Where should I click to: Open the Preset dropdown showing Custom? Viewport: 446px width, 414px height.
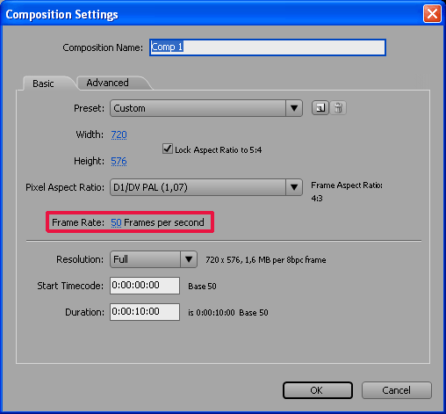coord(206,108)
